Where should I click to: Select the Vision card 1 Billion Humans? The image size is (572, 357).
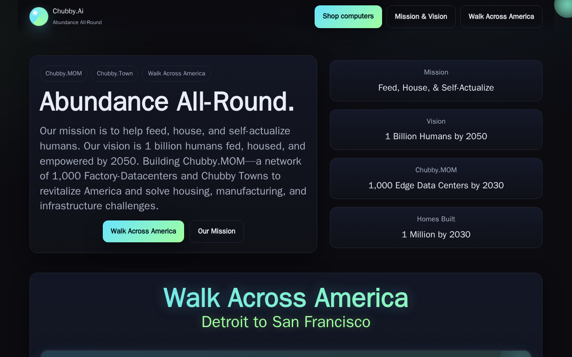(x=436, y=129)
